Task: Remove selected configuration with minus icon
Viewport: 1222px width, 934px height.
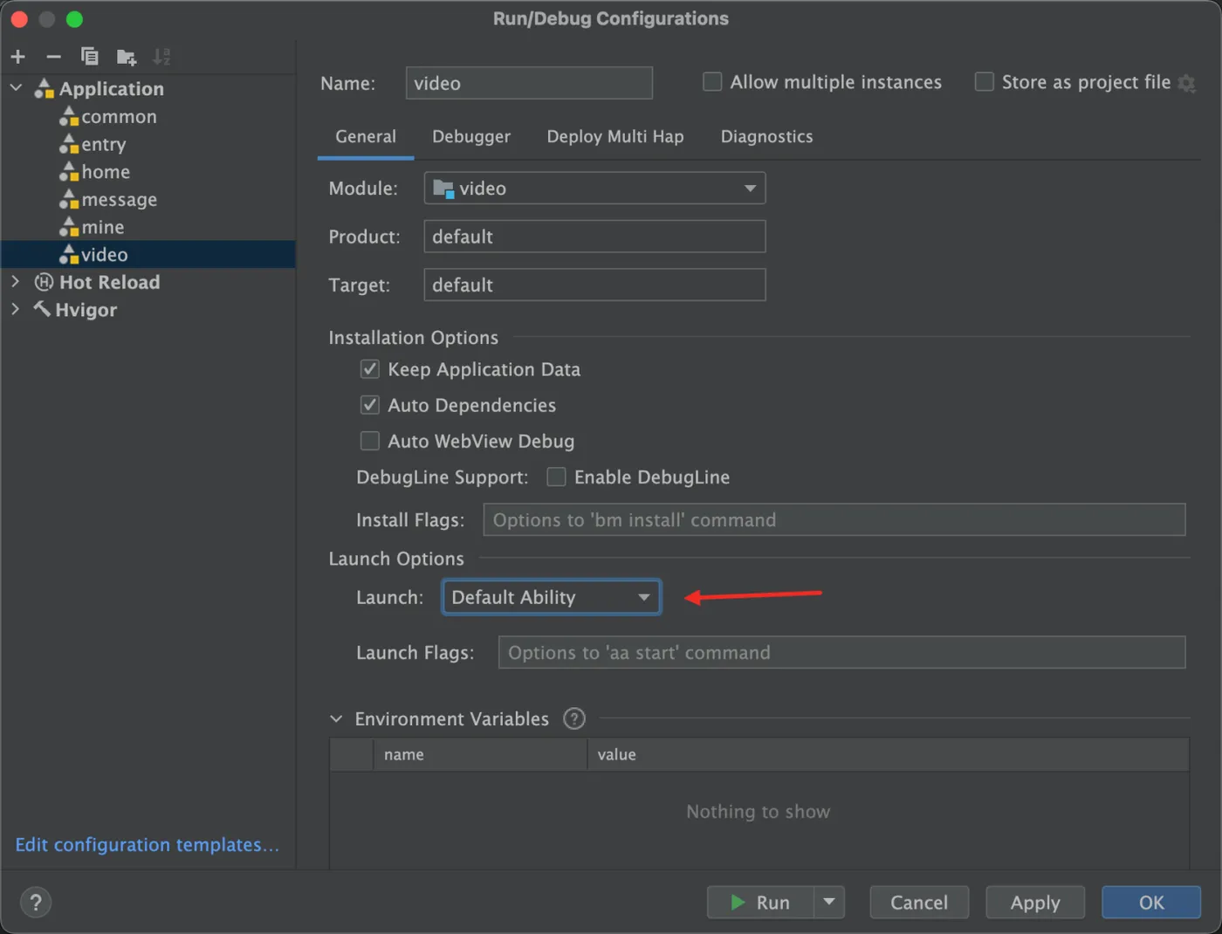Action: (53, 57)
